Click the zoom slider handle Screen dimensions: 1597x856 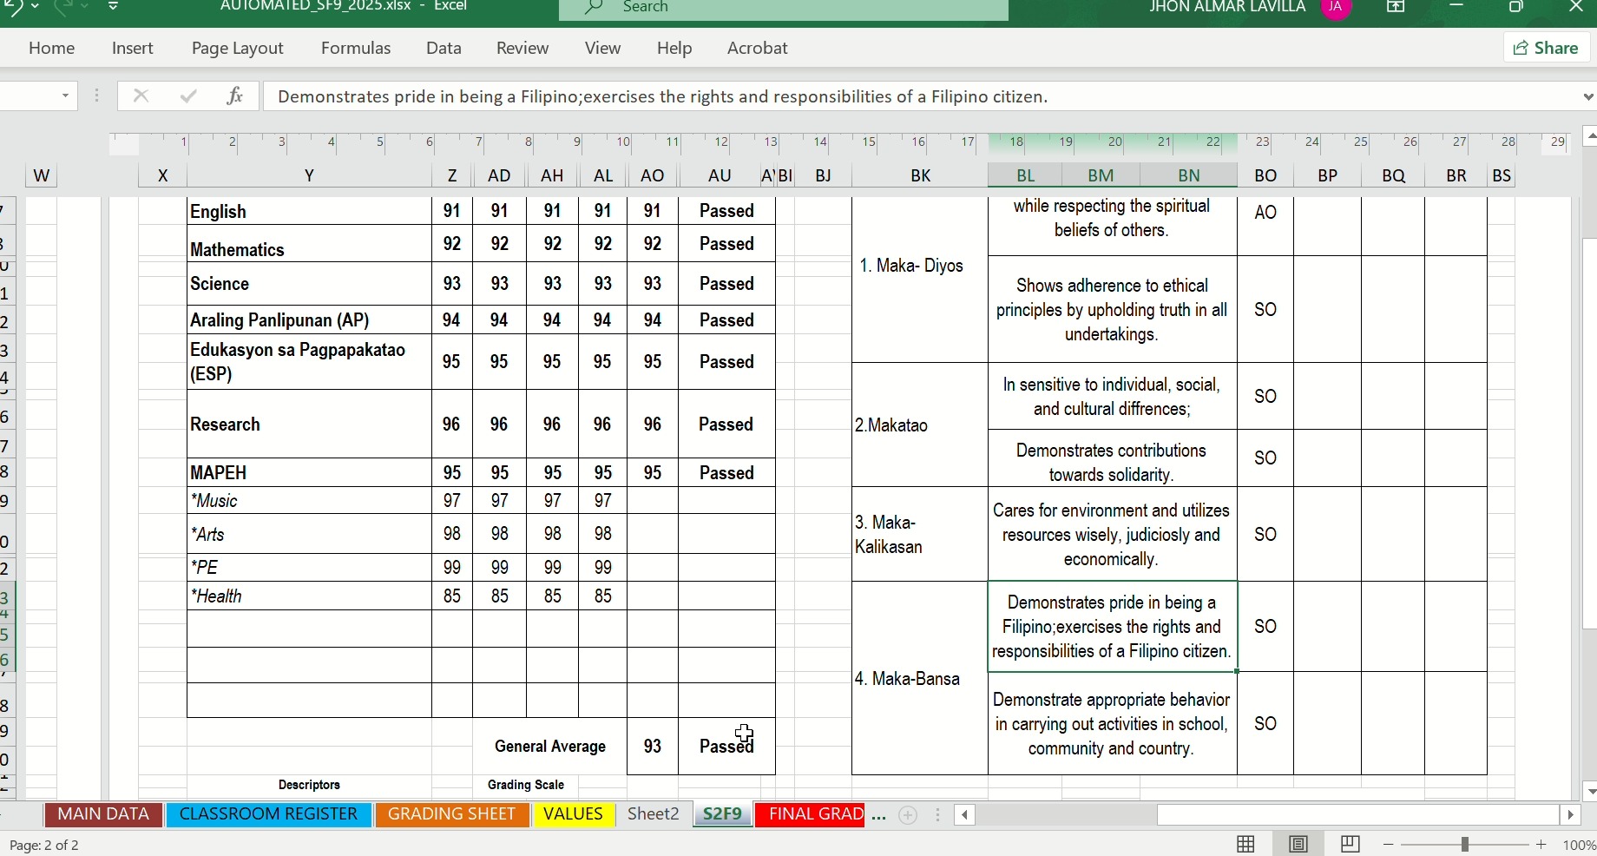pos(1465,845)
